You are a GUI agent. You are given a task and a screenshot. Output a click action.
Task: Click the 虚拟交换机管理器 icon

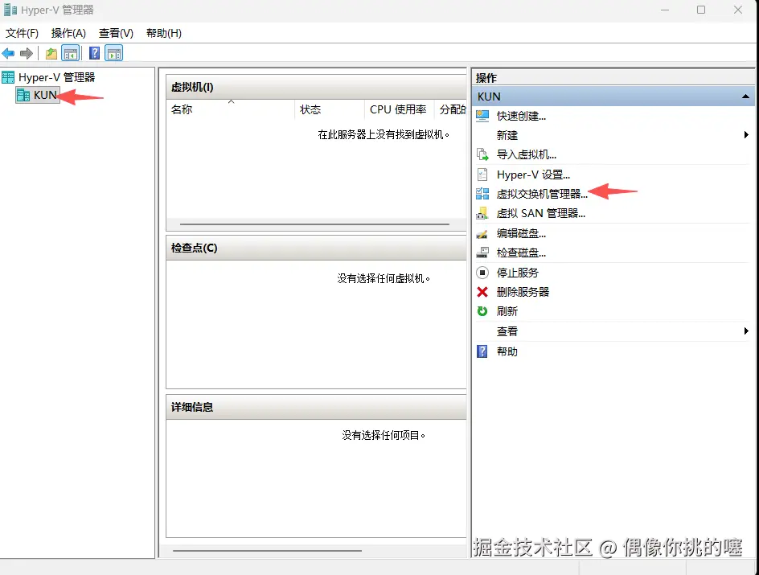pyautogui.click(x=482, y=194)
